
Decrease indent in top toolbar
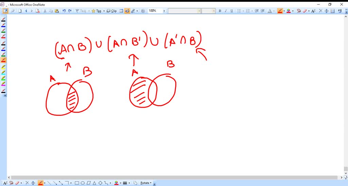pyautogui.click(x=257, y=11)
